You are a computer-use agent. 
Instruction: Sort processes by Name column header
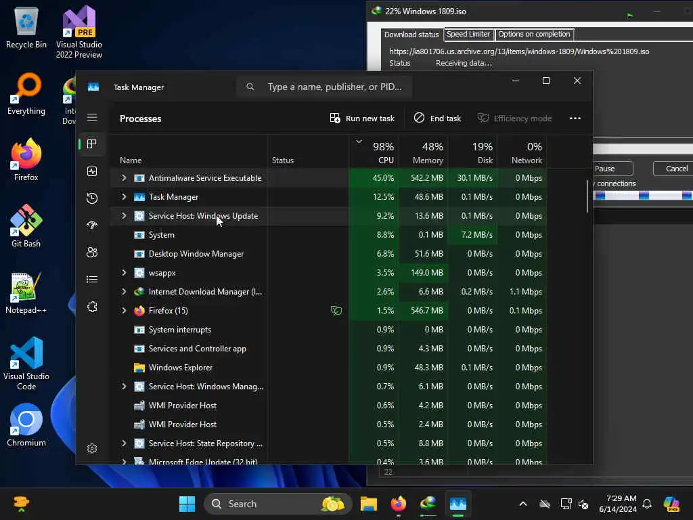point(188,152)
